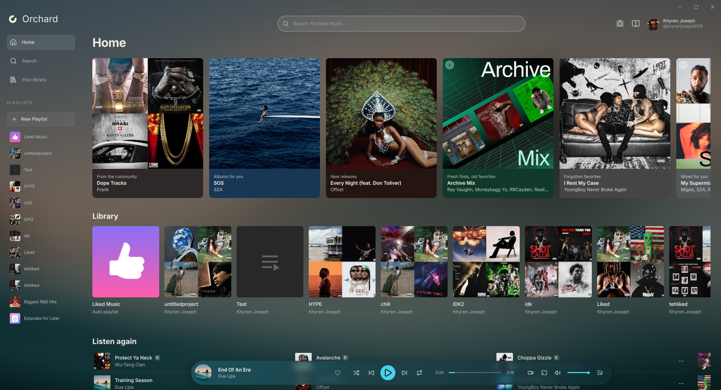
Task: Adjust the volume slider
Action: click(578, 373)
